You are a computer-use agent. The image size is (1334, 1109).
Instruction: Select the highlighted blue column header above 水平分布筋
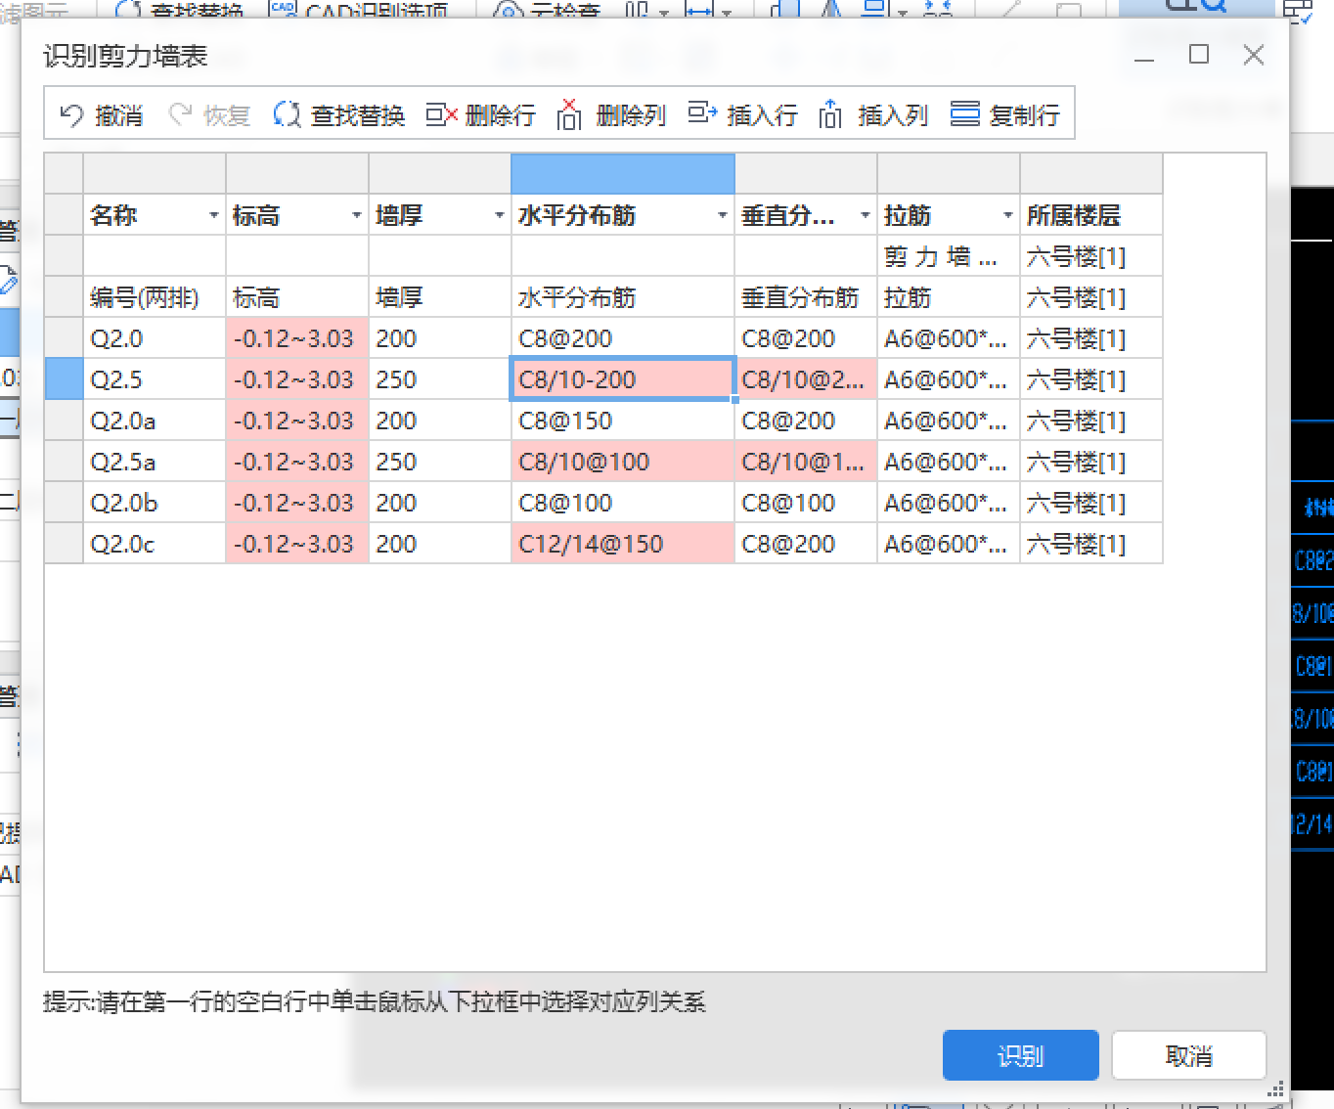[623, 174]
